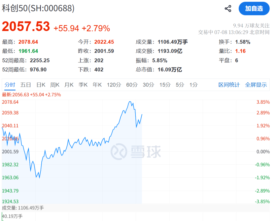276x221 pixels.
Task: Click the stock title 科创50(SH:000688)
Action: (38, 8)
